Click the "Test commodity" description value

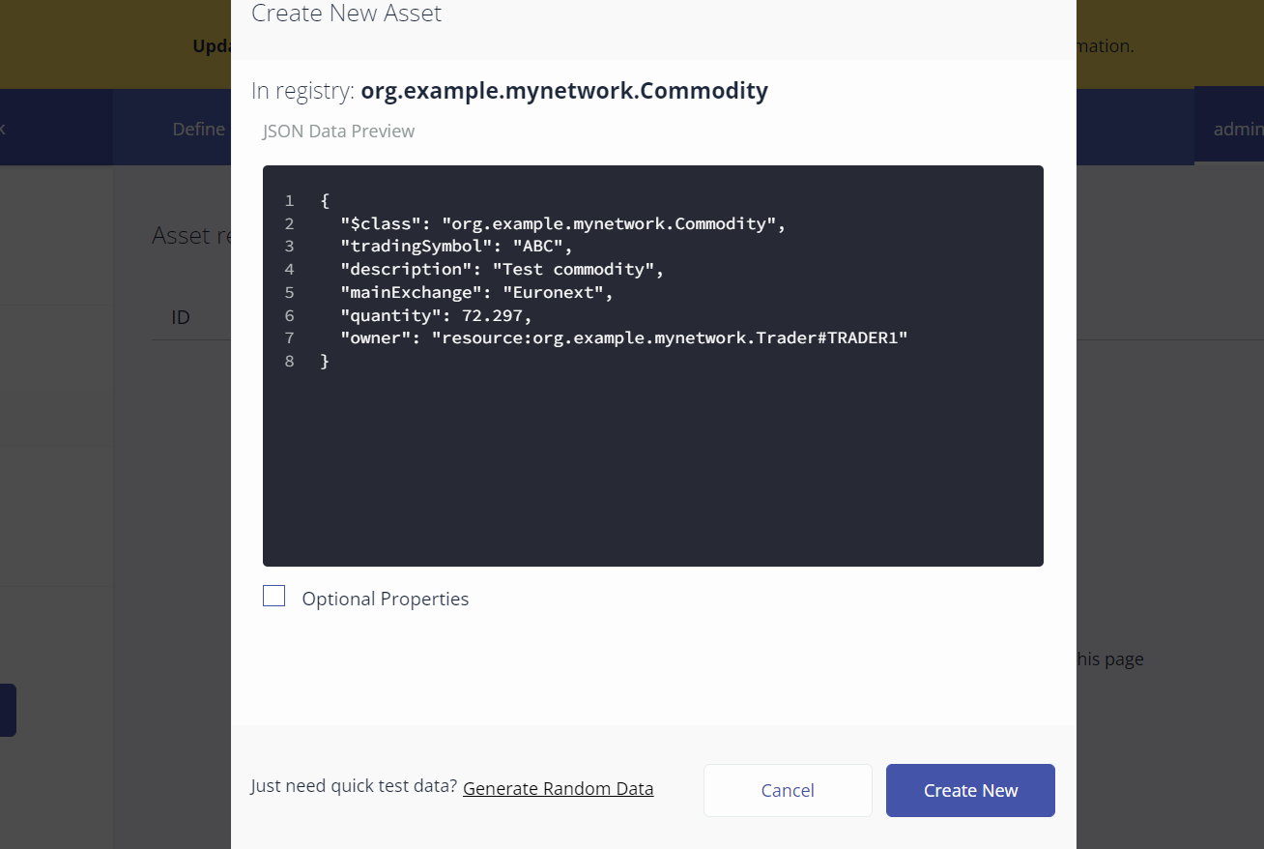573,269
